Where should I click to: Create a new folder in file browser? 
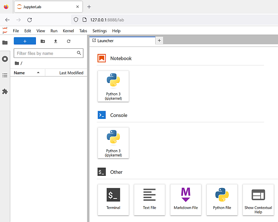(43, 41)
